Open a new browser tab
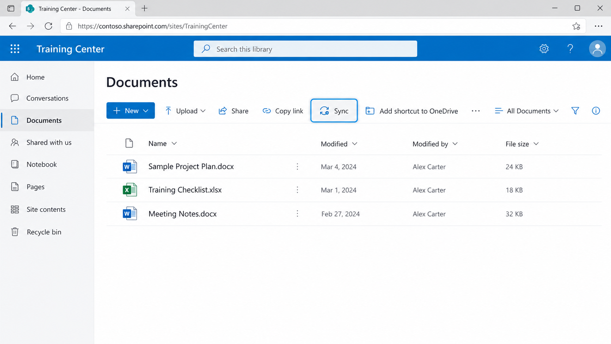Viewport: 611px width, 344px height. 144,8
